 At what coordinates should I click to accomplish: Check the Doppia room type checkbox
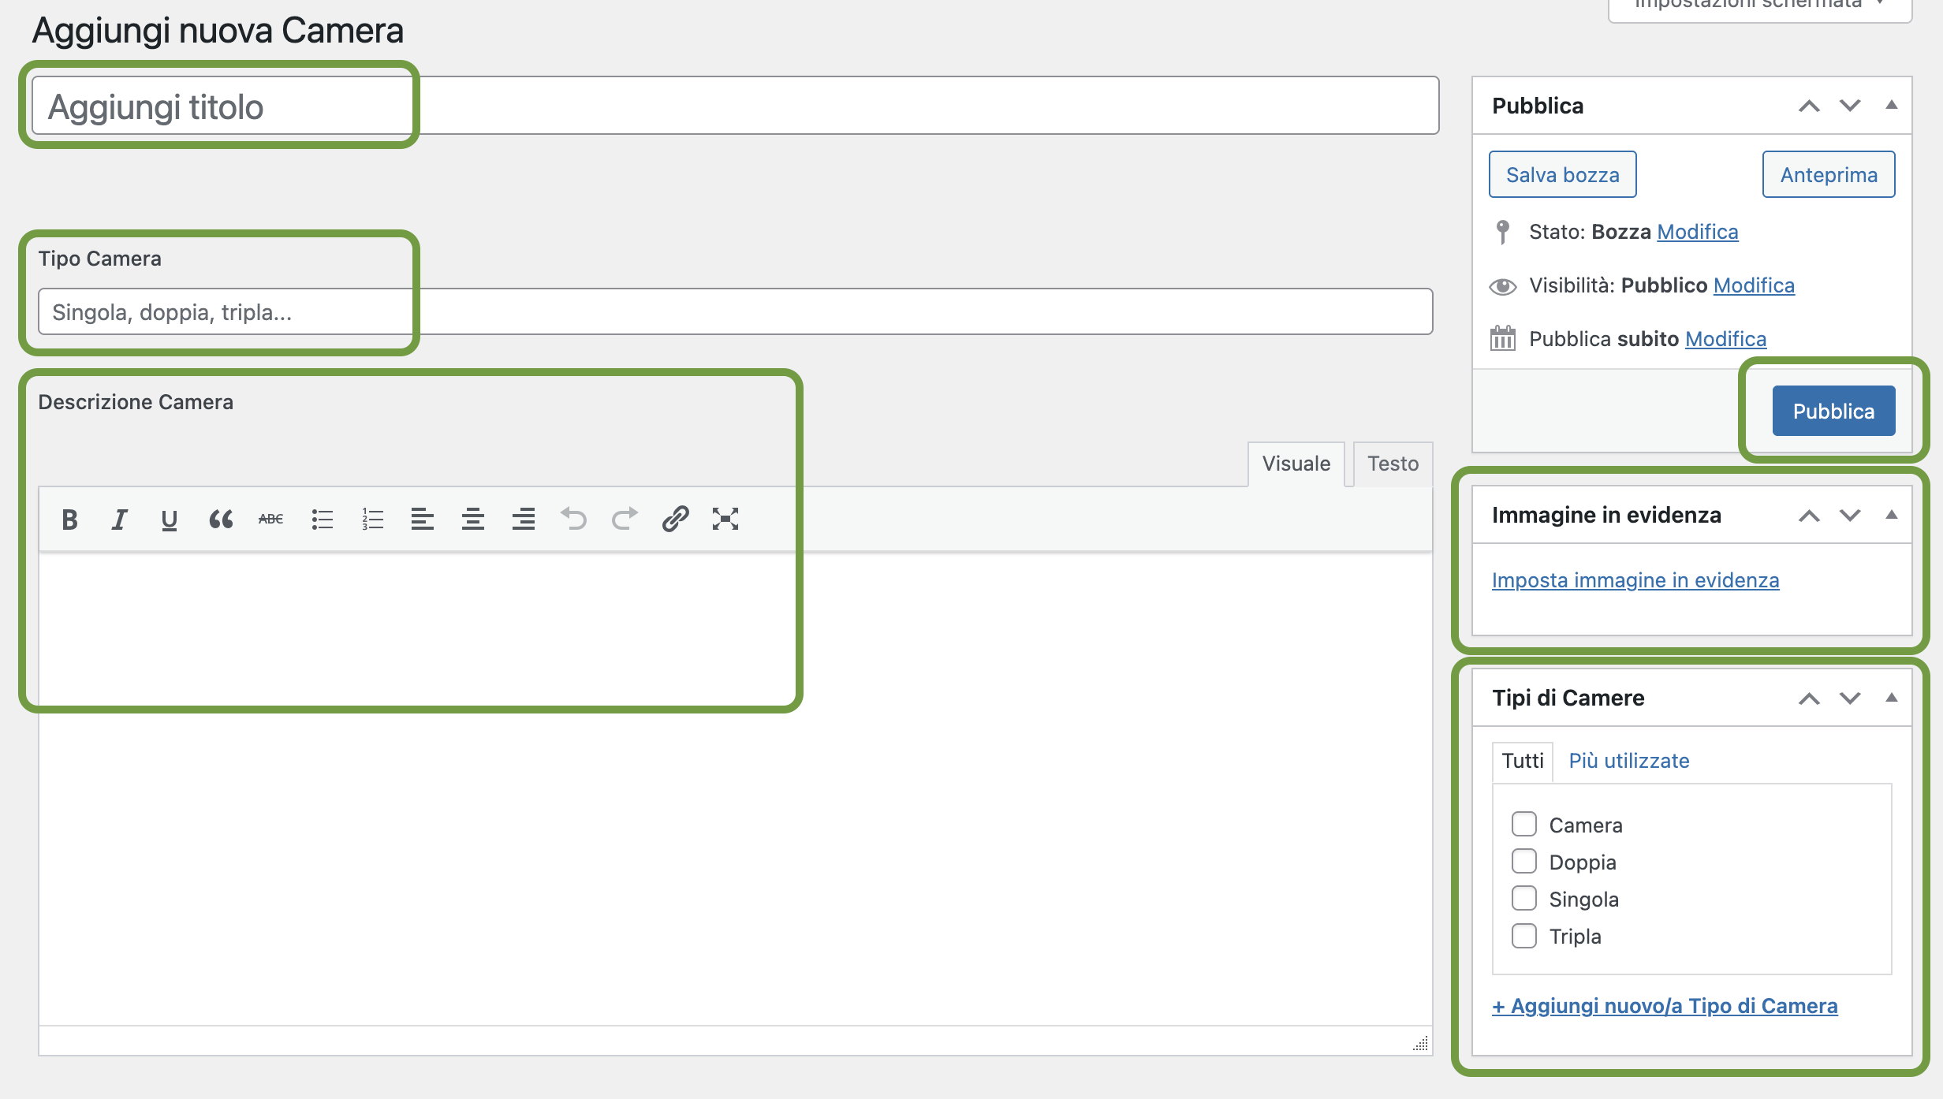[1524, 861]
